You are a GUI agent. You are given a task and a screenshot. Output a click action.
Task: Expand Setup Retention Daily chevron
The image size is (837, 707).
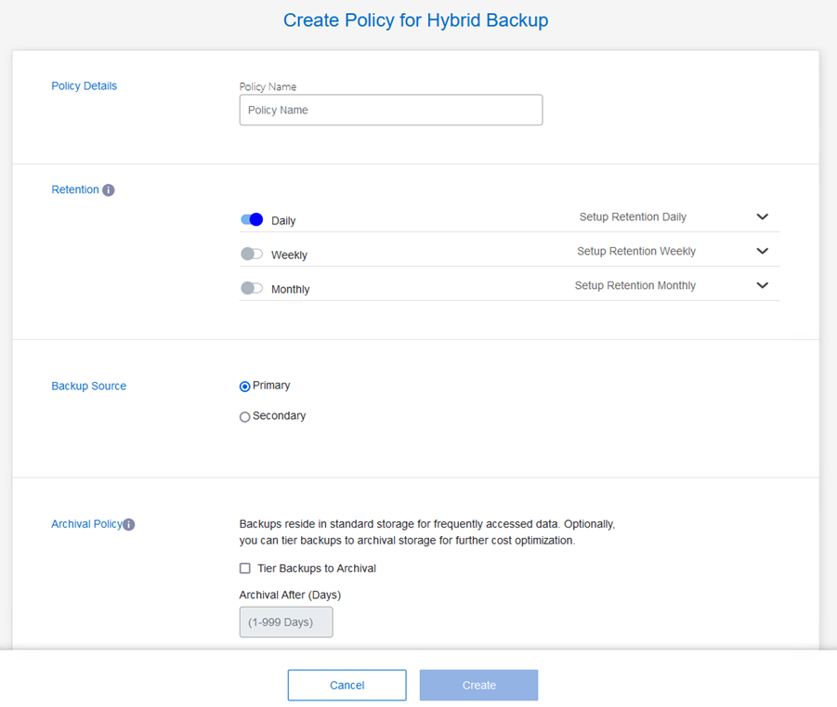click(762, 217)
